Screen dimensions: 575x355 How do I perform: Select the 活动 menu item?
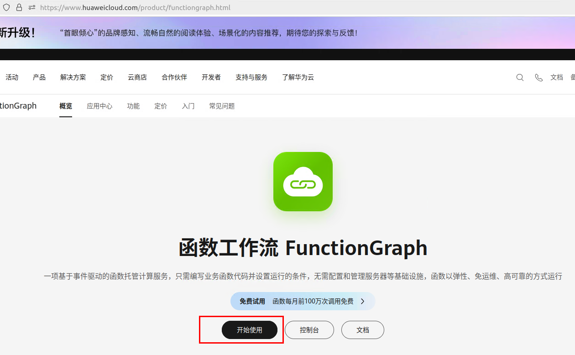tap(12, 78)
